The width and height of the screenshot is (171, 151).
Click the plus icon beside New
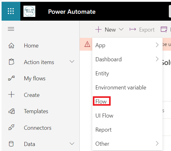tap(98, 29)
